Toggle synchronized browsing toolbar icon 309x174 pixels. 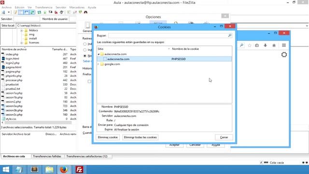click(x=80, y=12)
